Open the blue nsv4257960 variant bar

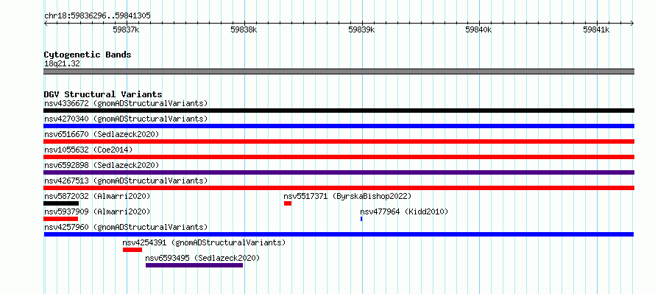(339, 234)
